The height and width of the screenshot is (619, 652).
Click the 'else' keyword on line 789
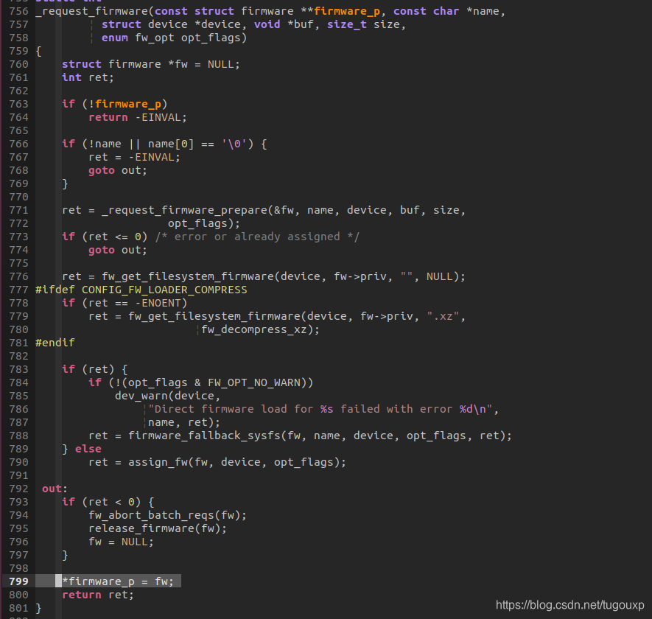(x=88, y=450)
